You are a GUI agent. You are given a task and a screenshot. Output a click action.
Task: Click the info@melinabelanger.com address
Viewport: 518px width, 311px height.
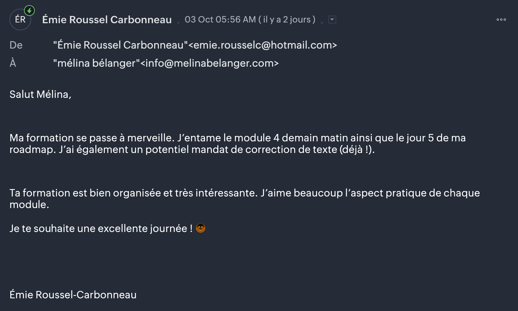210,63
